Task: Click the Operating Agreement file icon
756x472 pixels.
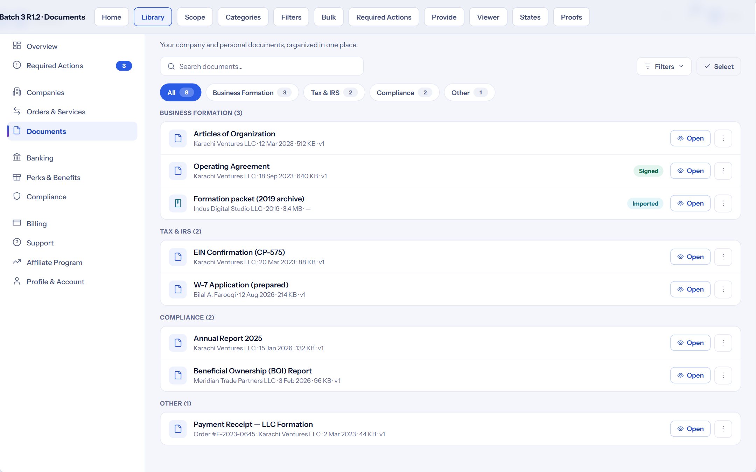Action: click(x=178, y=171)
